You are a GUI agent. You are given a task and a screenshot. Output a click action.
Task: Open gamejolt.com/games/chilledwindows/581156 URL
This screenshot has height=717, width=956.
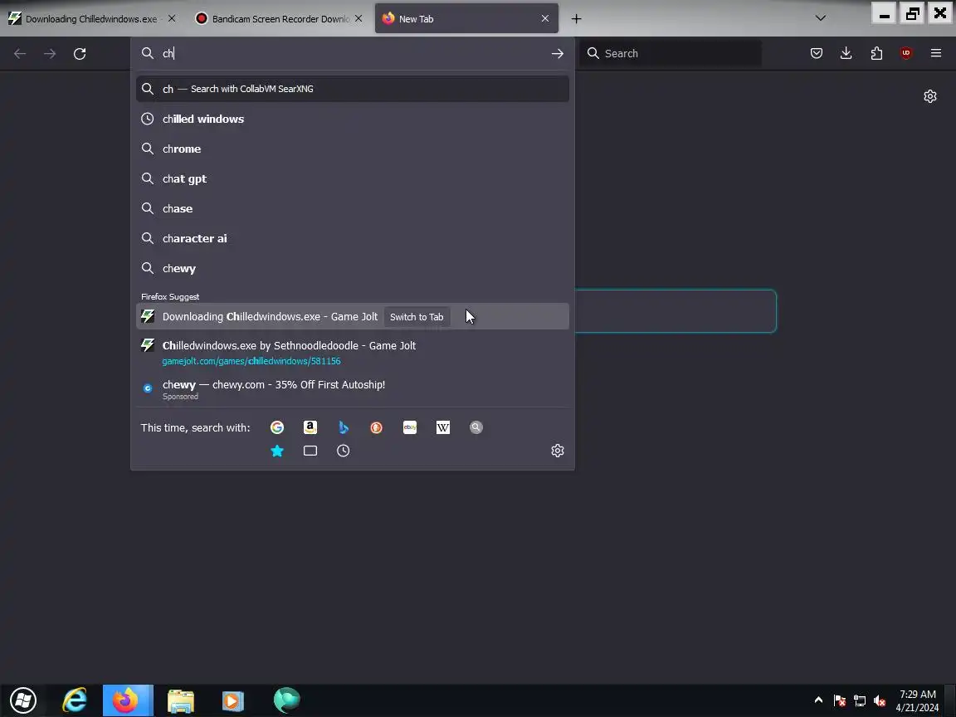(251, 361)
